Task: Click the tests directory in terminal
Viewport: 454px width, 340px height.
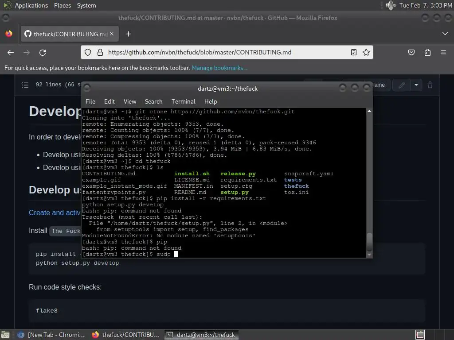Action: point(293,180)
